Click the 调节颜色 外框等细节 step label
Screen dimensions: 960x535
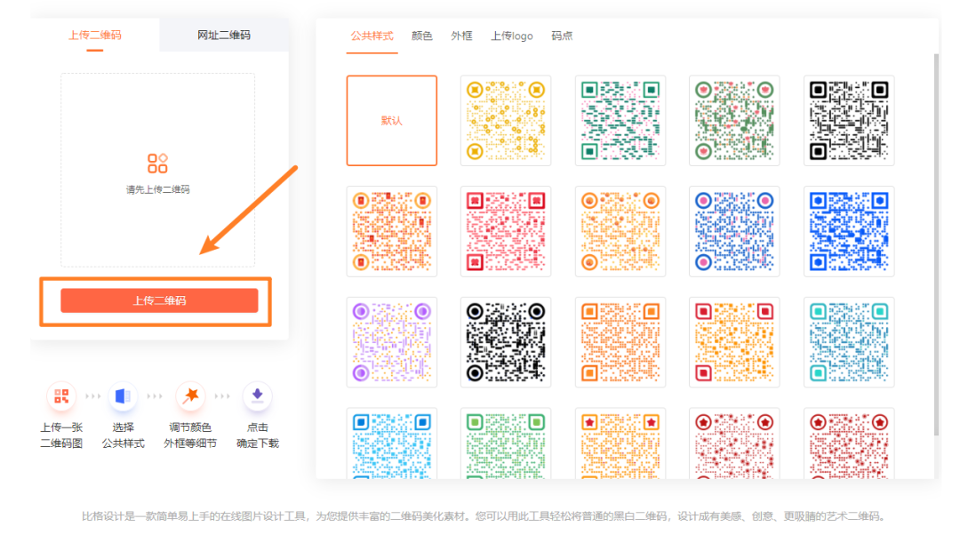[x=190, y=435]
